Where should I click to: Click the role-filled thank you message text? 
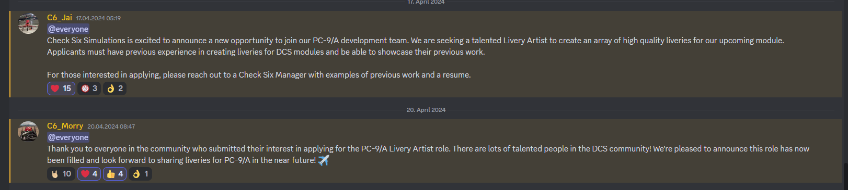pos(428,155)
